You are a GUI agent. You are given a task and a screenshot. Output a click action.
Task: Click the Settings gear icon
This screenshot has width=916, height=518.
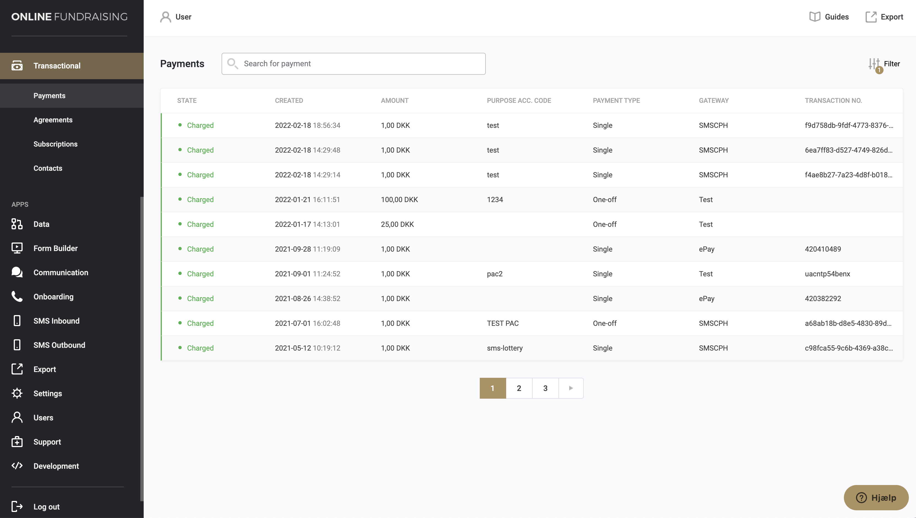[x=17, y=393]
